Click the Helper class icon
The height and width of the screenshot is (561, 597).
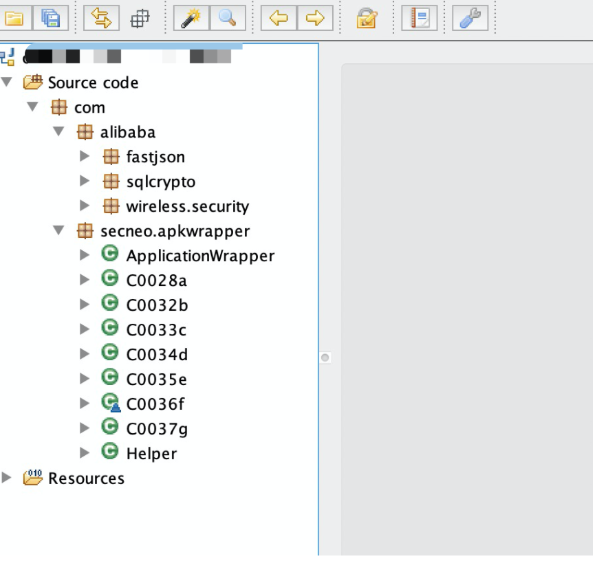[110, 452]
